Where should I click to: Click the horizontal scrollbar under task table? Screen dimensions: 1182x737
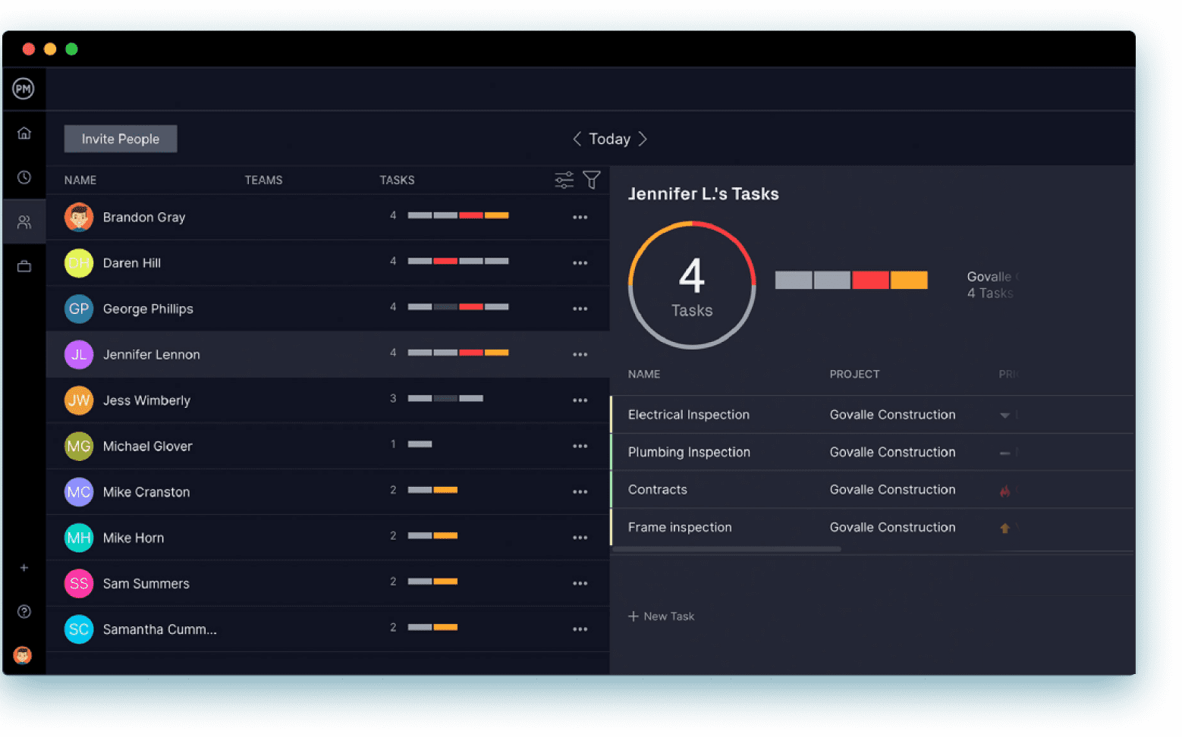727,549
